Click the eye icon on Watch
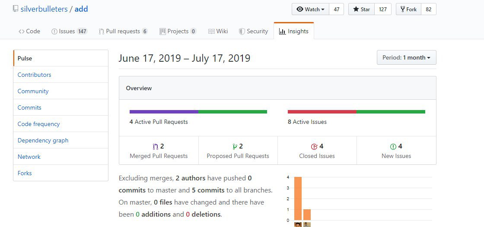This screenshot has width=484, height=227. (x=300, y=9)
